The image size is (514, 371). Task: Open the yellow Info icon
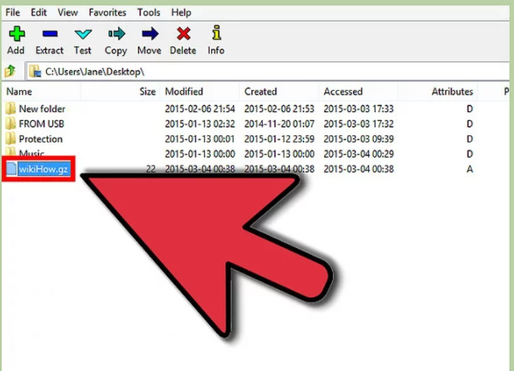[x=216, y=34]
